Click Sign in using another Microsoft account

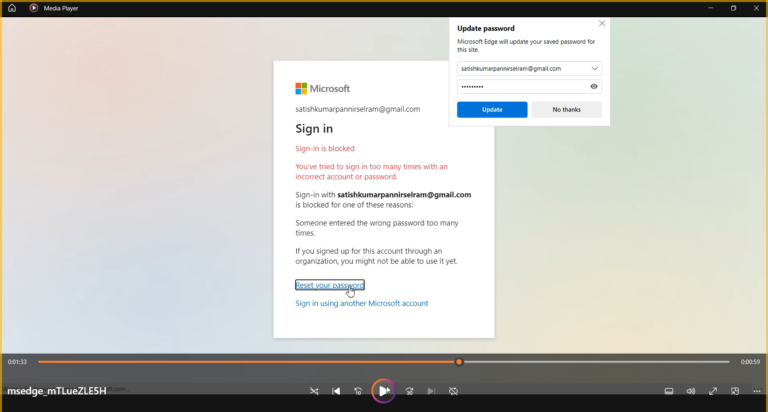pyautogui.click(x=362, y=303)
